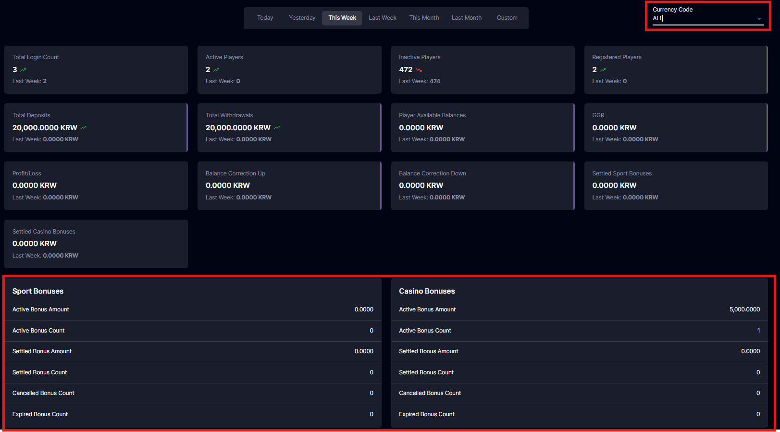The width and height of the screenshot is (780, 432).
Task: Click the Casino Bonuses panel heading
Action: point(427,291)
